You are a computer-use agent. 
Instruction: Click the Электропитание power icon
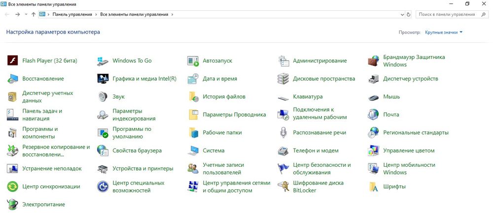coord(13,204)
